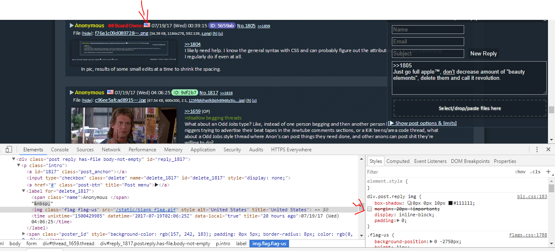This screenshot has width=555, height=251.
Task: Select body in the breadcrumb bar
Action: (x=15, y=244)
